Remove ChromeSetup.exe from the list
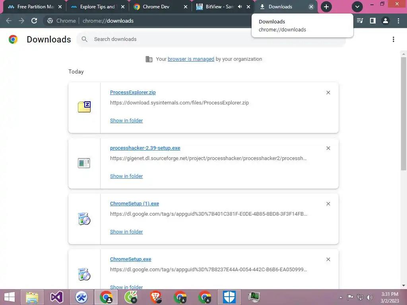This screenshot has width=407, height=305. point(328,259)
